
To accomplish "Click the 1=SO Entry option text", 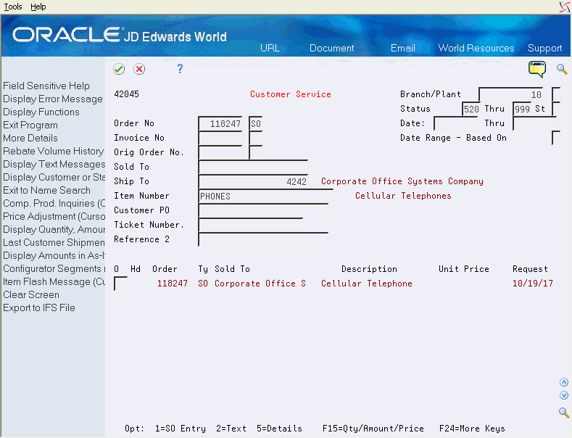I will coord(181,429).
